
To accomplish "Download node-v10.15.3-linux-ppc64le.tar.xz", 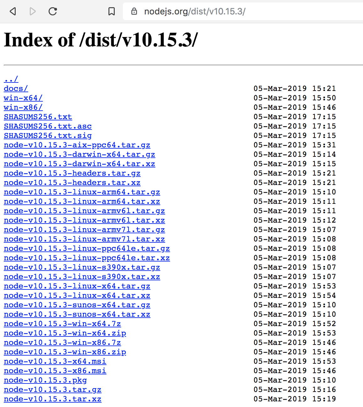I will 87,258.
